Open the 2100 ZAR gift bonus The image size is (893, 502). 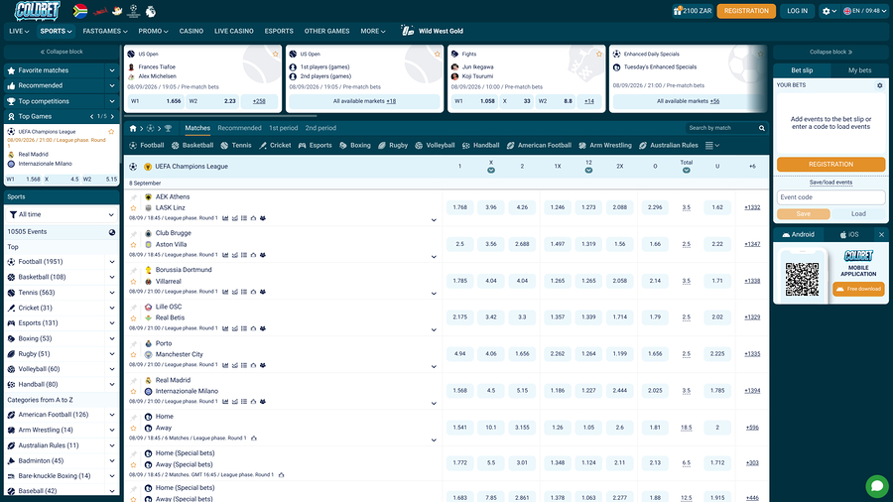point(693,11)
